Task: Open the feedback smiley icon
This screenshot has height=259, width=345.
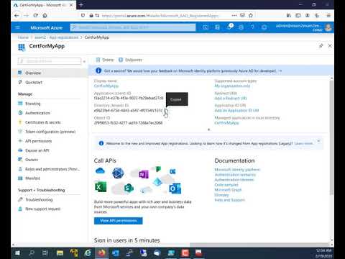Action: pyautogui.click(x=264, y=27)
